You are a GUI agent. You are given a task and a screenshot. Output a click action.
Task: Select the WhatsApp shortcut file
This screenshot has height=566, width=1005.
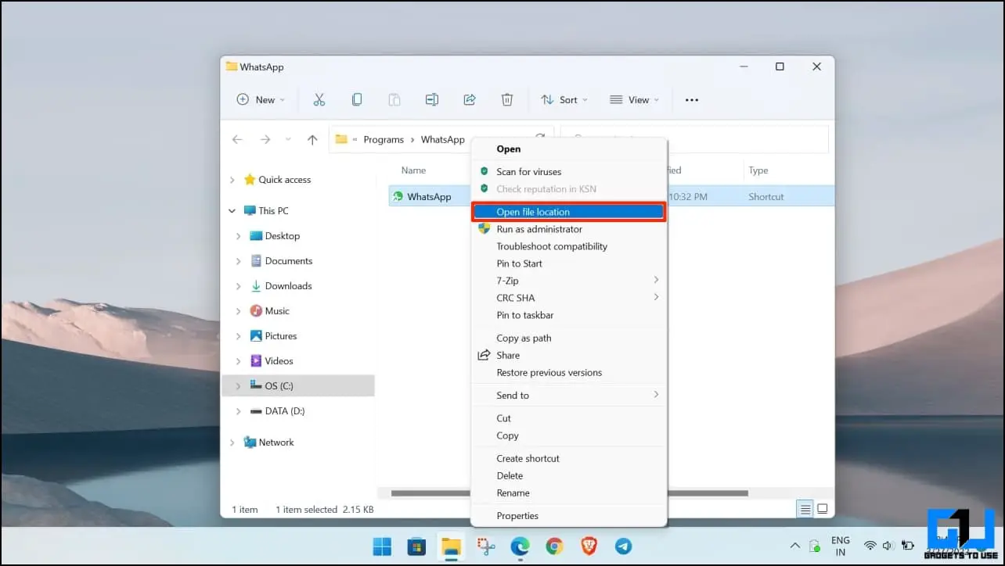[x=429, y=196]
